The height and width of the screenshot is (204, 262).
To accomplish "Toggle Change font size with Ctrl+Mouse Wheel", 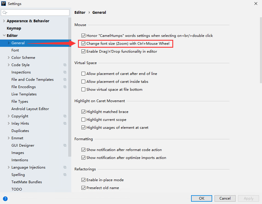I will tap(83, 44).
